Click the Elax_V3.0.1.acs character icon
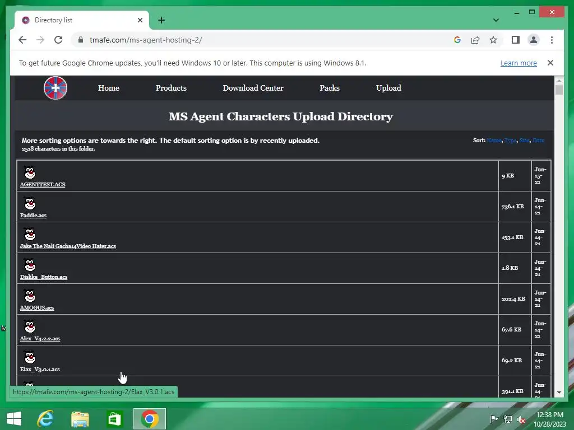The width and height of the screenshot is (574, 430). coord(30,357)
